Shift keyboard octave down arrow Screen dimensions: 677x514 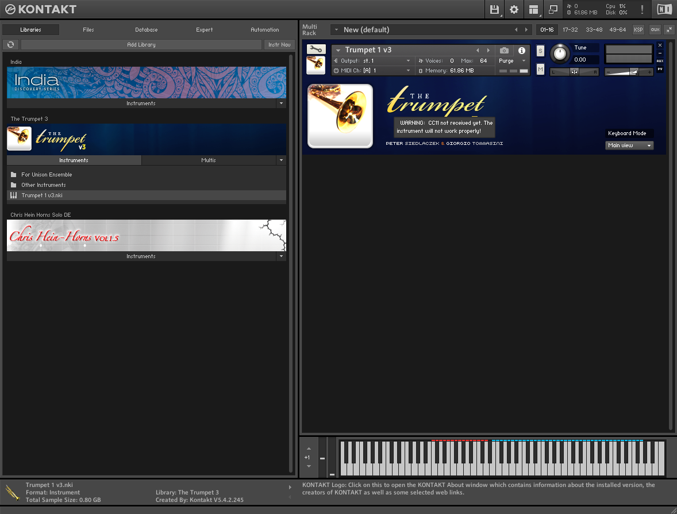point(309,466)
